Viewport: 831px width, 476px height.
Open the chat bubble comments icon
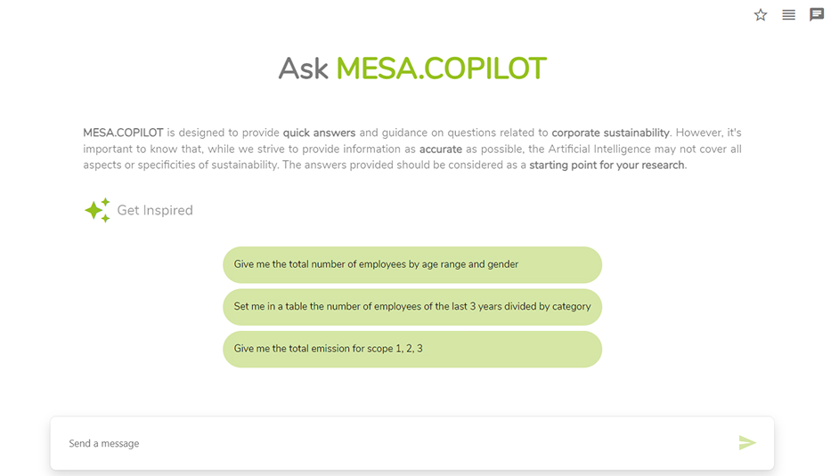816,15
